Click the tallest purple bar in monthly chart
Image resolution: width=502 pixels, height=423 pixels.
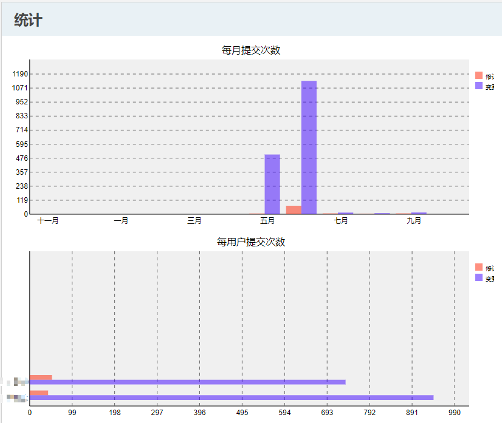point(309,147)
